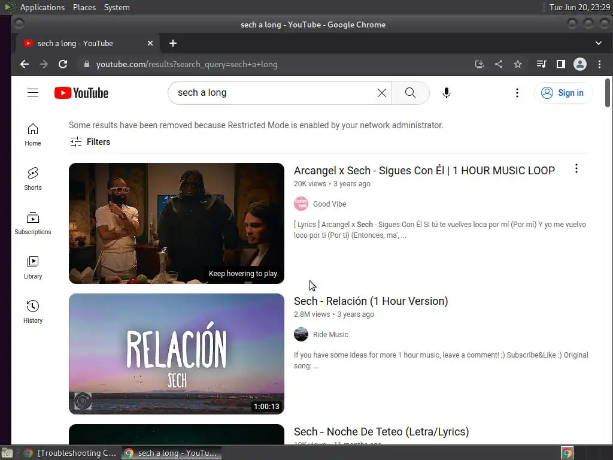The height and width of the screenshot is (460, 613).
Task: Open the YouTube hamburger guide menu
Action: tap(33, 93)
